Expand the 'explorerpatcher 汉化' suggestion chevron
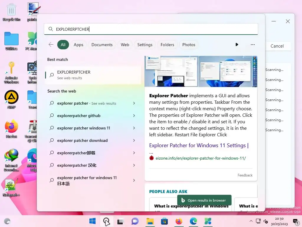 point(134,165)
